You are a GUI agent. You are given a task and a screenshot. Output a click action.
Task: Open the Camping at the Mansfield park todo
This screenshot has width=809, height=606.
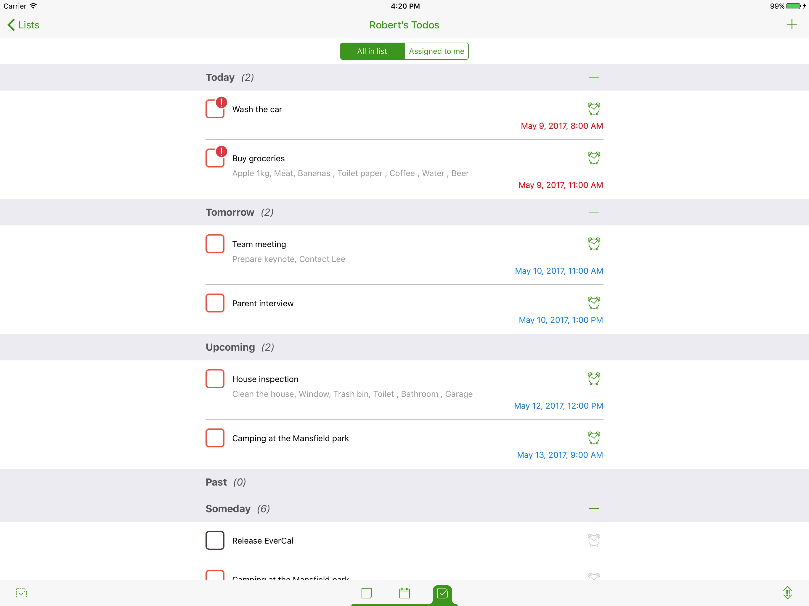290,438
